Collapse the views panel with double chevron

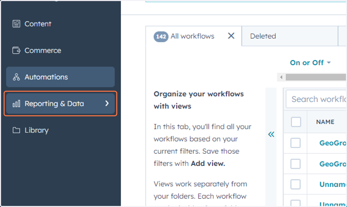click(x=271, y=134)
